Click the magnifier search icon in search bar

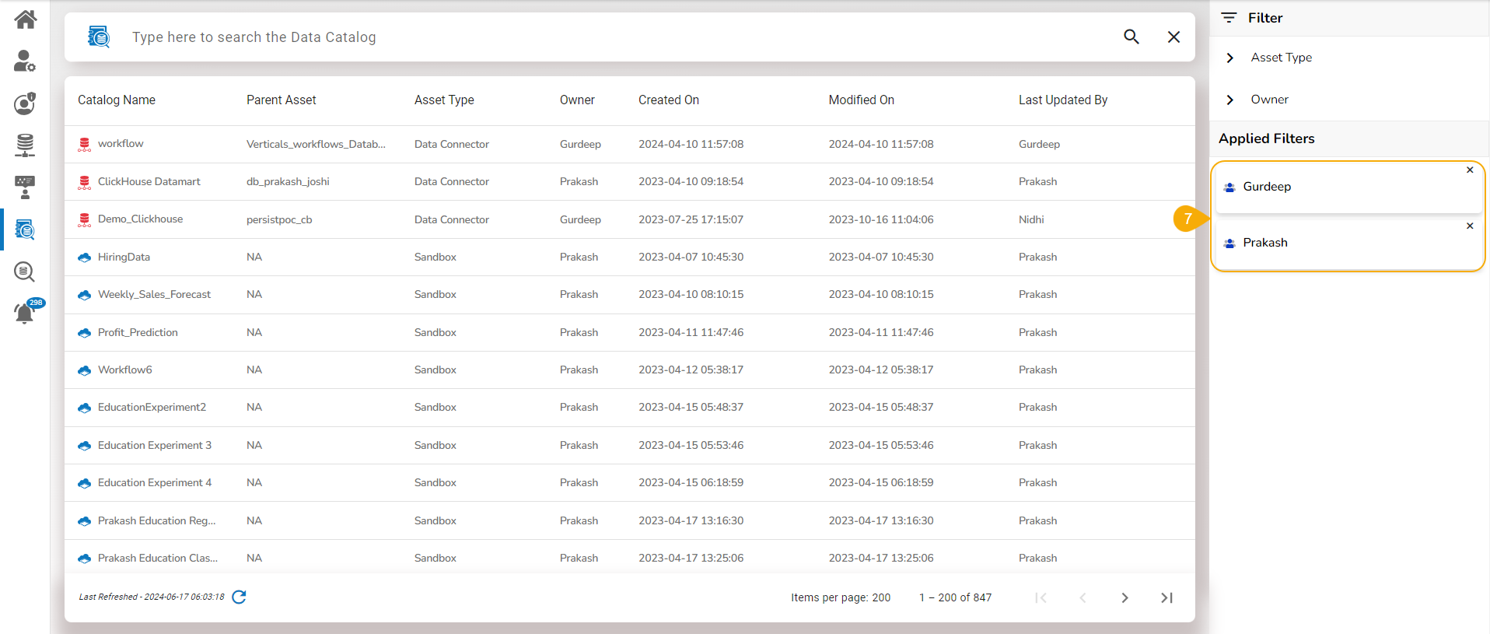[x=1131, y=37]
